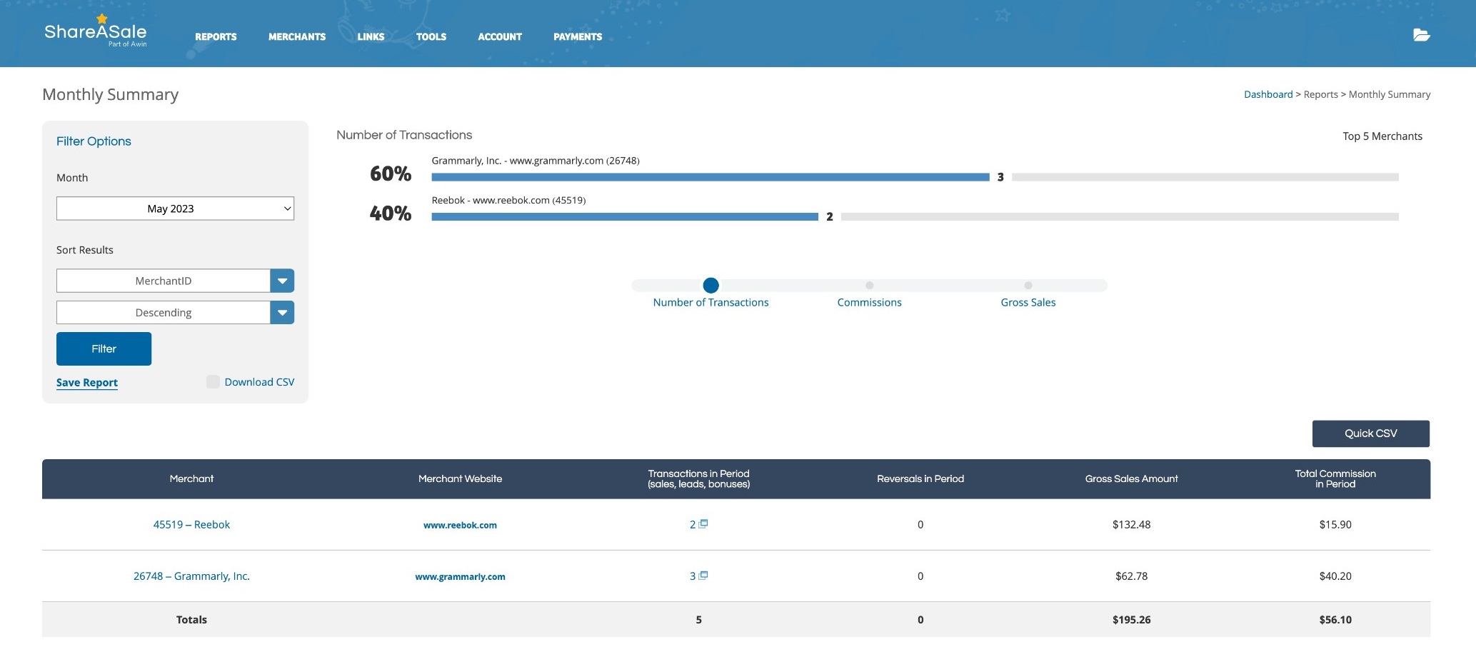Open the details popup icon beside Reebok's 2 transactions
The width and height of the screenshot is (1476, 672).
[703, 523]
